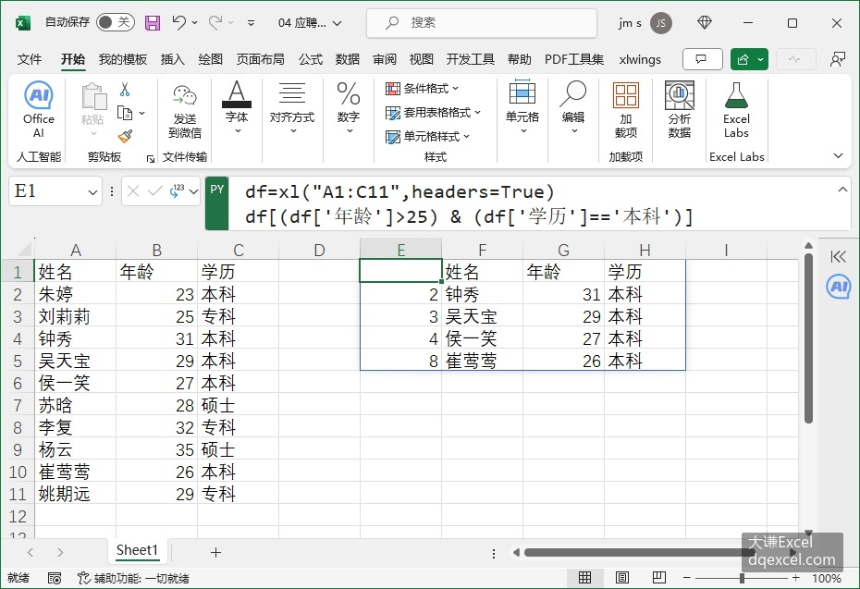Expand the Name Box dropdown
Screen dimensions: 860x589
coord(92,192)
